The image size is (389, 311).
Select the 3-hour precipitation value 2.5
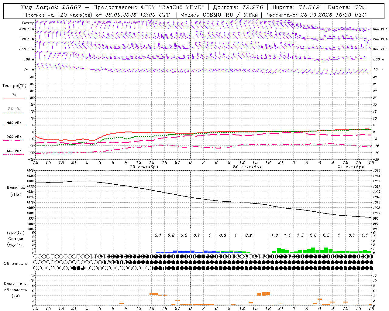326,235
